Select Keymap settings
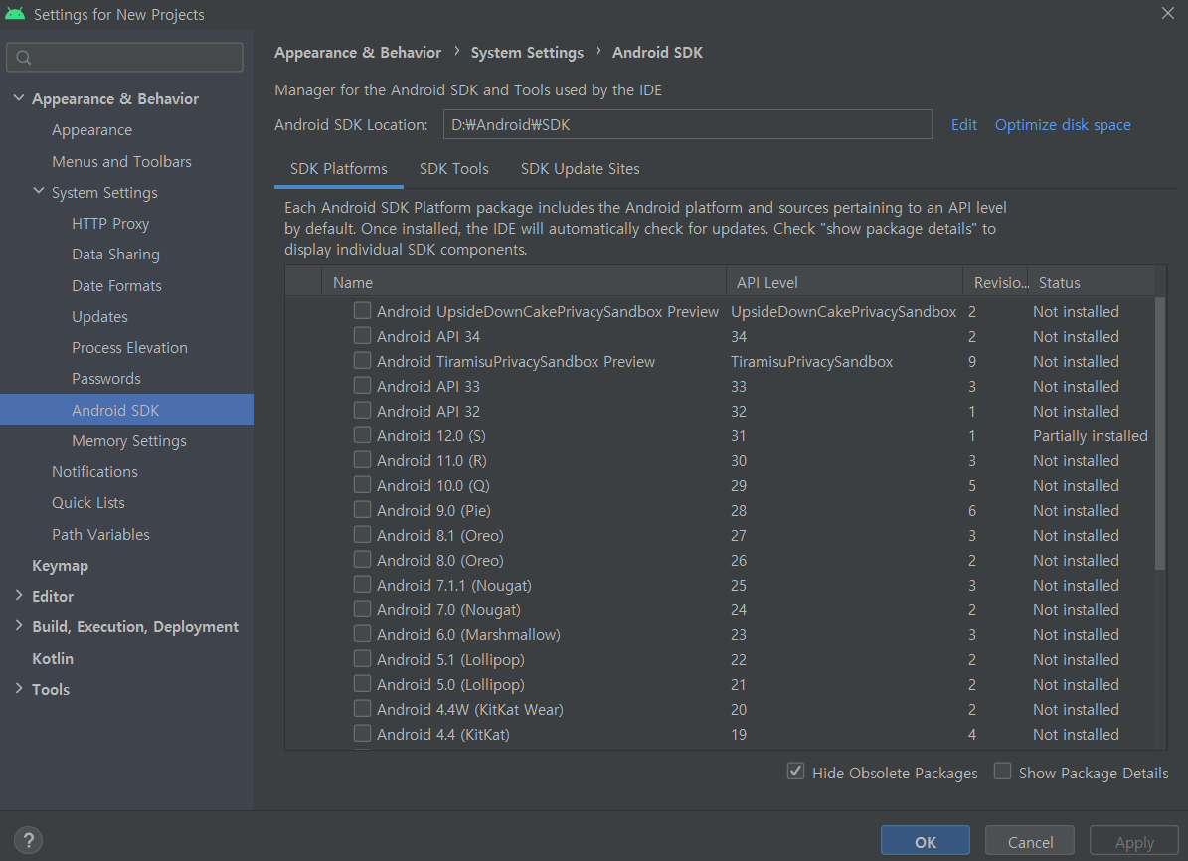This screenshot has height=861, width=1188. (x=60, y=566)
